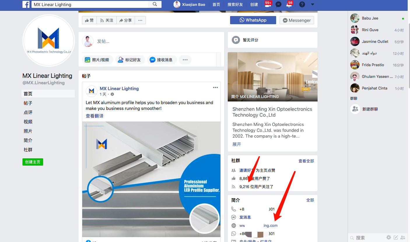Click 展开 to expand the description

point(237,144)
